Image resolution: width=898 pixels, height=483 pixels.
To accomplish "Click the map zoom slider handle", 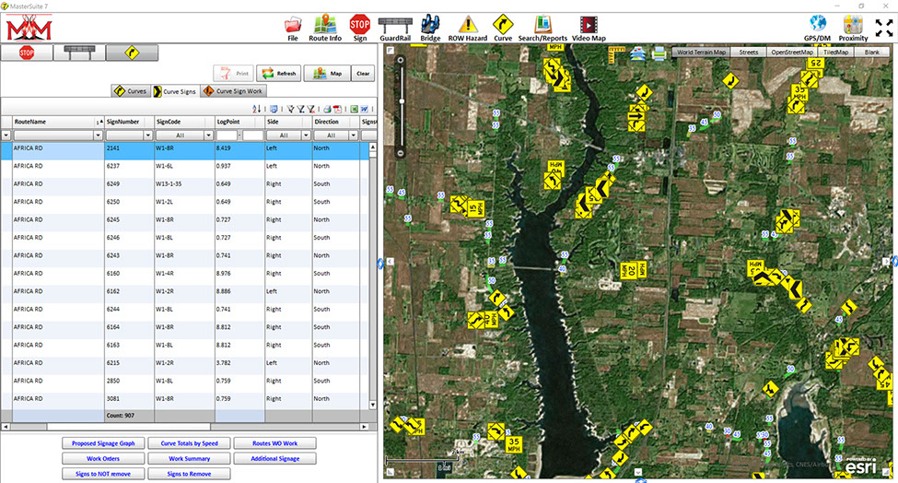I will 401,101.
